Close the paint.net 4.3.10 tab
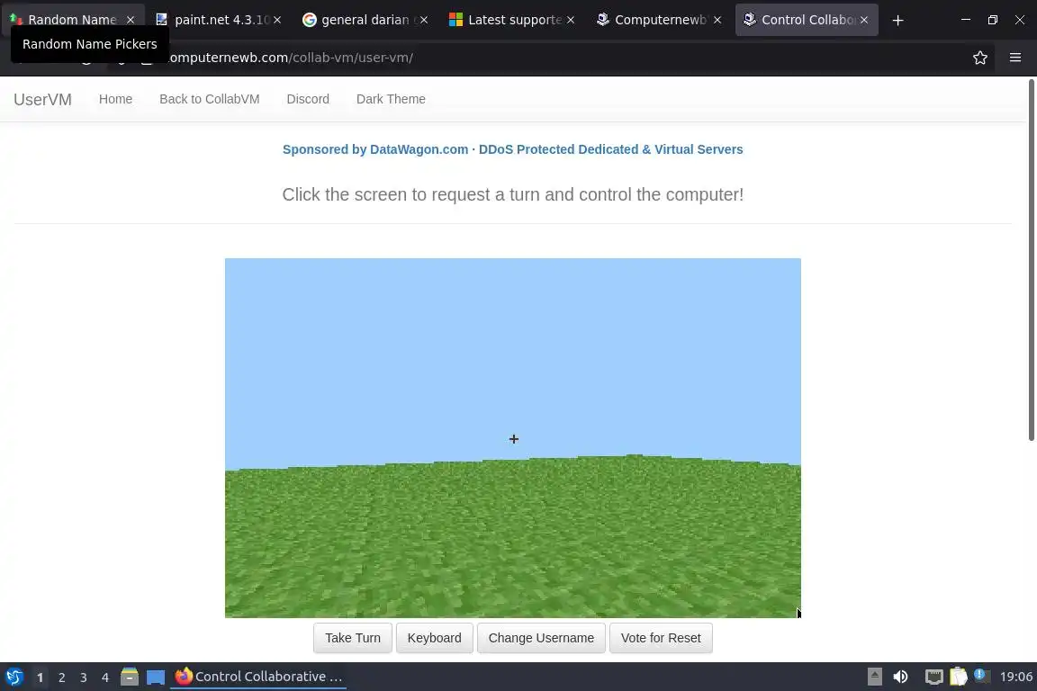Screen dimensions: 1037x691 click(x=277, y=20)
